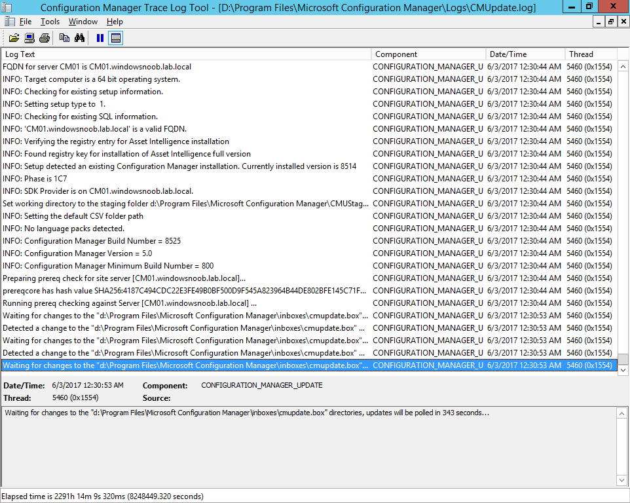Click the Open log file toolbar icon

[x=14, y=38]
